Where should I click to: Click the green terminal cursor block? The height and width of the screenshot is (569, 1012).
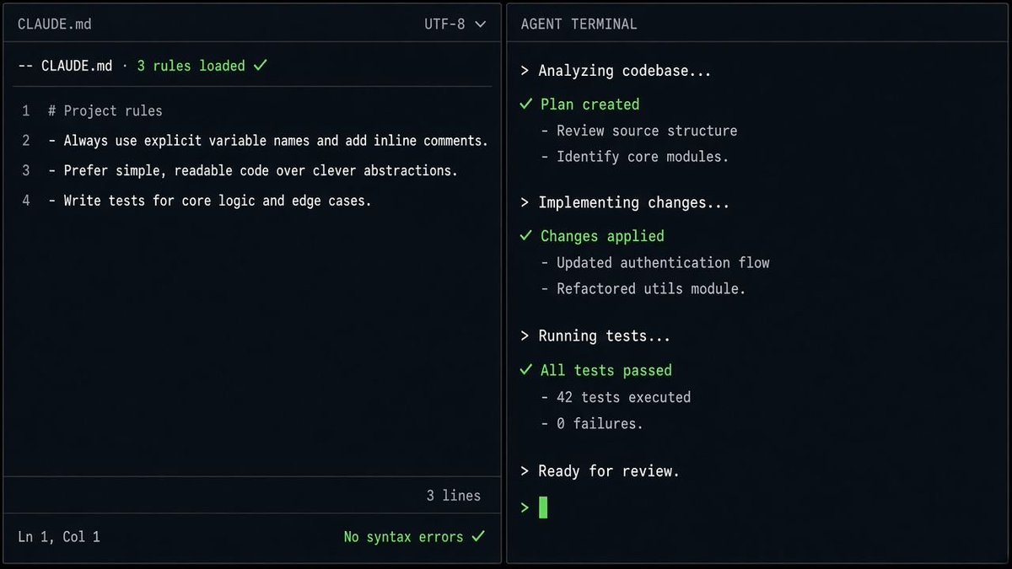pos(543,507)
